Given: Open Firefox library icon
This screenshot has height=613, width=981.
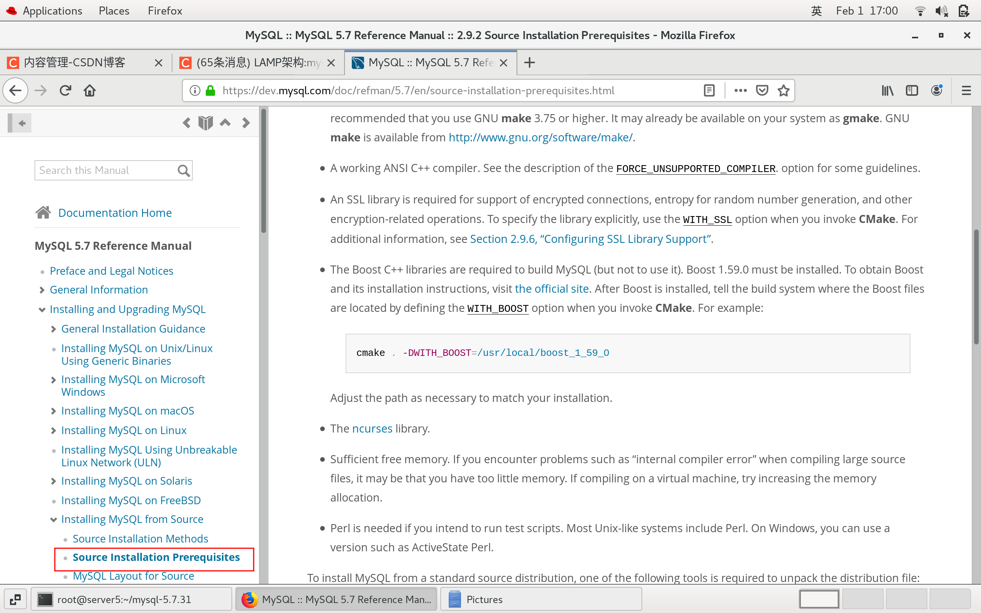Looking at the screenshot, I should click(887, 90).
